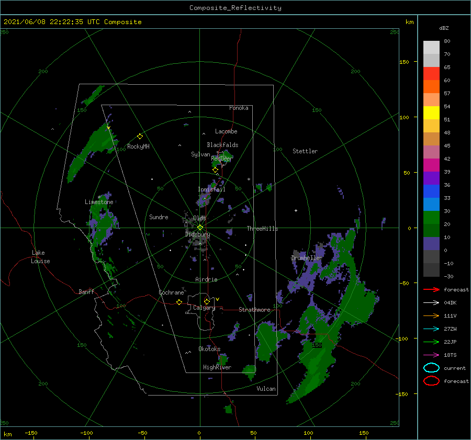Viewport: 471px width, 440px height.
Task: Click the Didsbury label
Action: tap(197, 234)
